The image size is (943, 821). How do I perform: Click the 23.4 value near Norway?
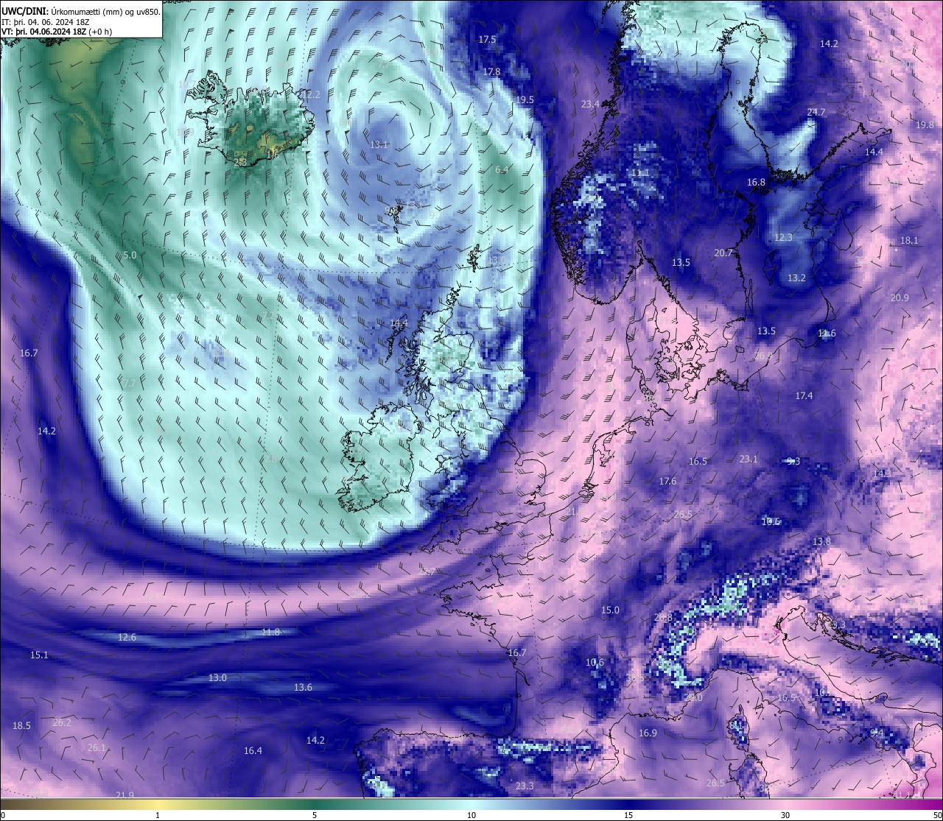590,105
